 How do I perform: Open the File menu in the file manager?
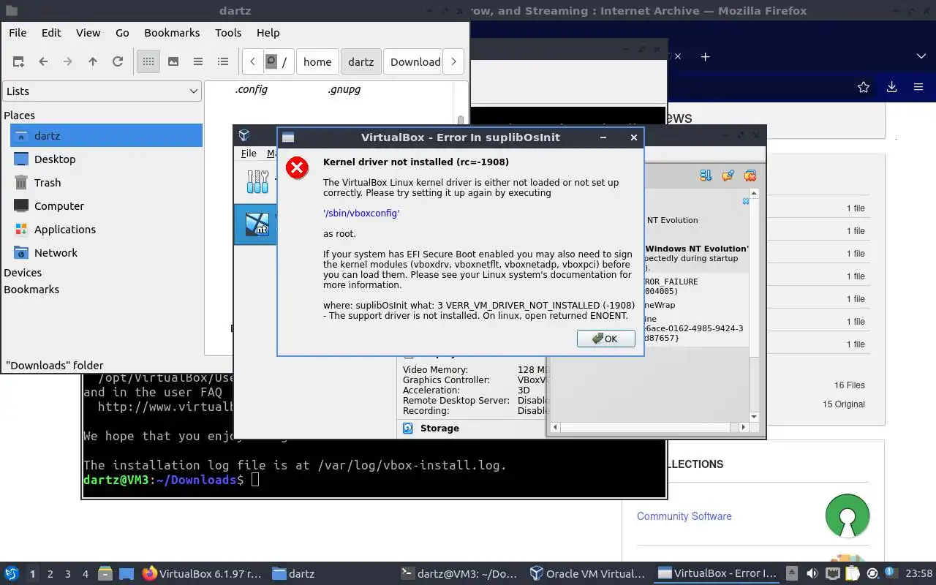tap(18, 33)
